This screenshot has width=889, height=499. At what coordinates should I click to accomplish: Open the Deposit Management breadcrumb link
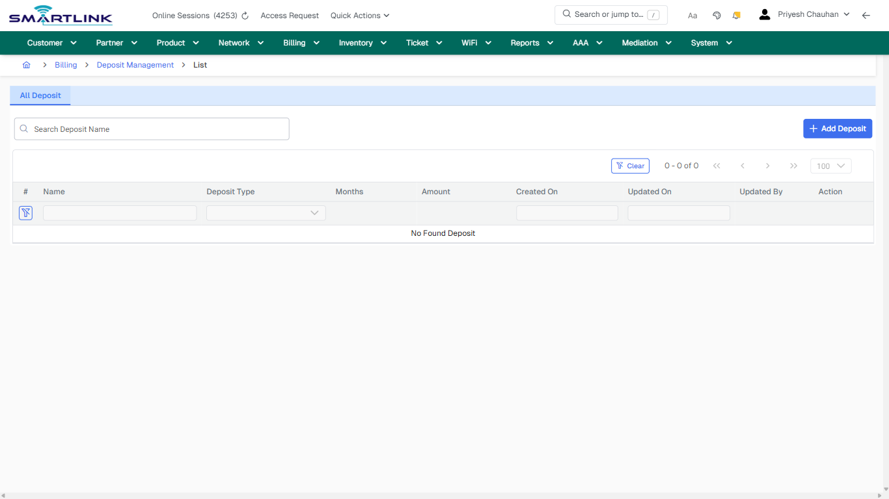135,65
